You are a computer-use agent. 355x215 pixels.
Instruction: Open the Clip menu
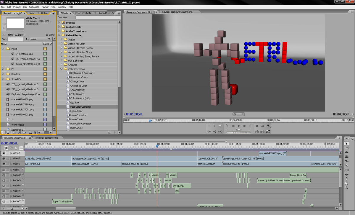(25, 7)
